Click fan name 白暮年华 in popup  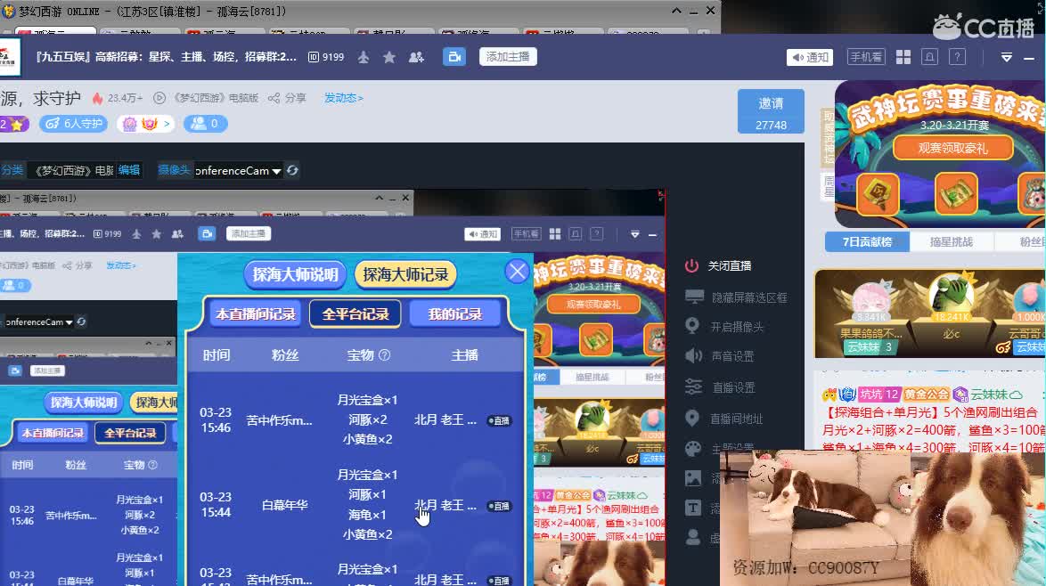pos(285,505)
